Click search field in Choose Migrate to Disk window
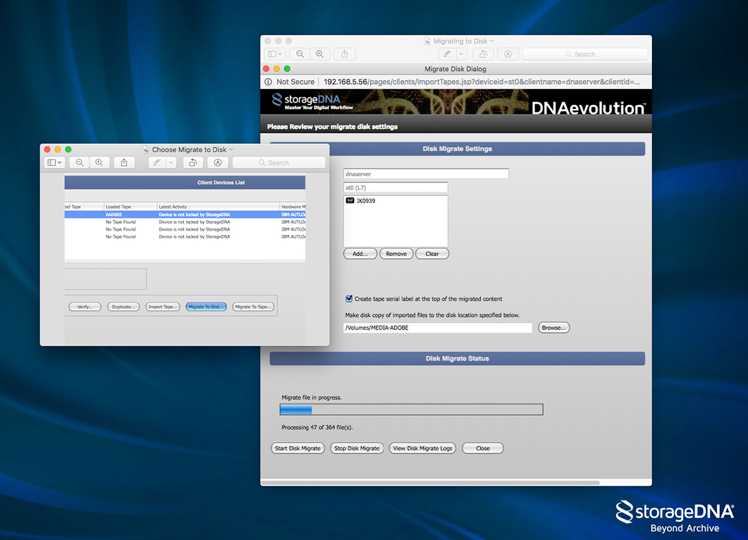 click(279, 163)
